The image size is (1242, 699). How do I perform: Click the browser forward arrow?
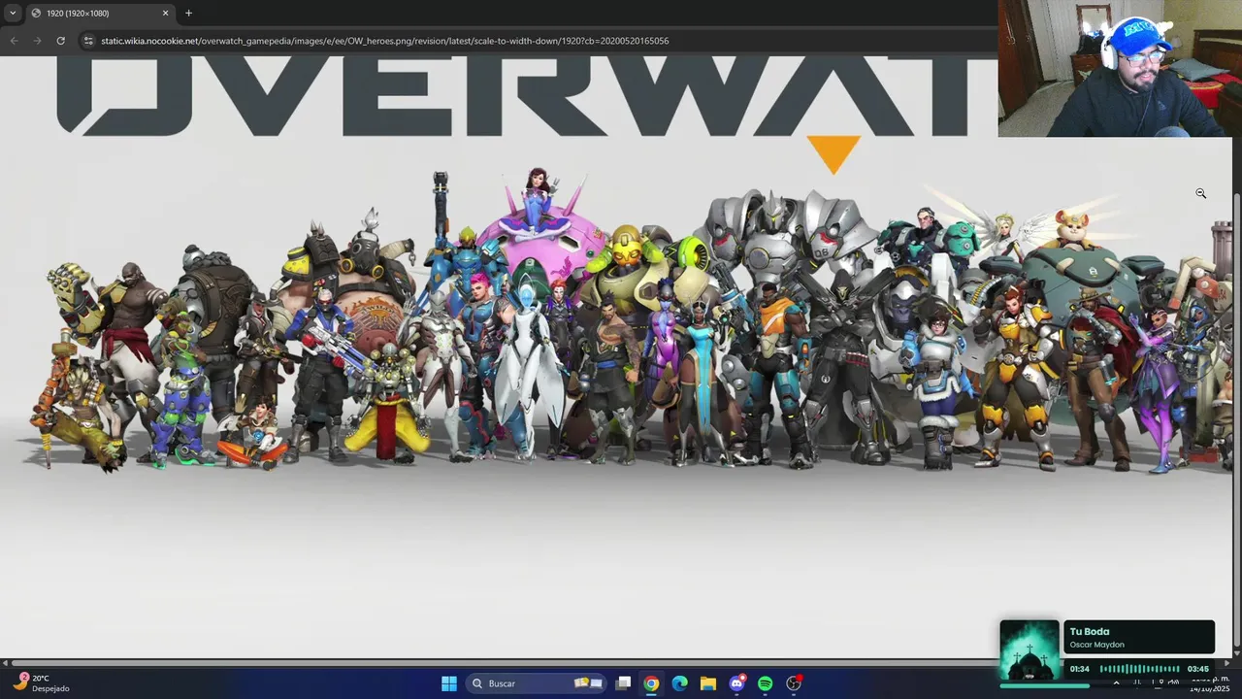point(37,41)
